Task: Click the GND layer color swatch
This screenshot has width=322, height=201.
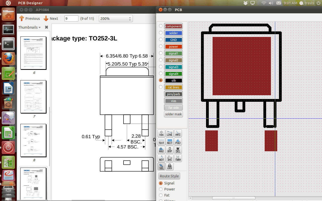Action: tap(174, 40)
